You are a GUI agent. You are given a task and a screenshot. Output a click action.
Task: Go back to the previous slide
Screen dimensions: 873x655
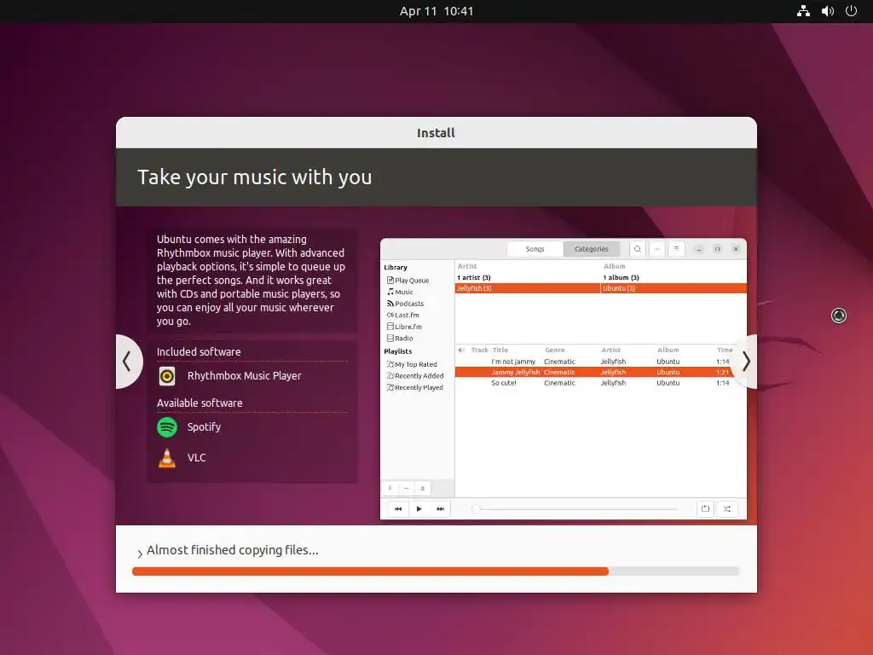(x=128, y=362)
